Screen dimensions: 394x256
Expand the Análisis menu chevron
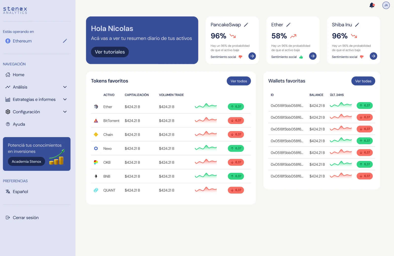[x=65, y=87]
